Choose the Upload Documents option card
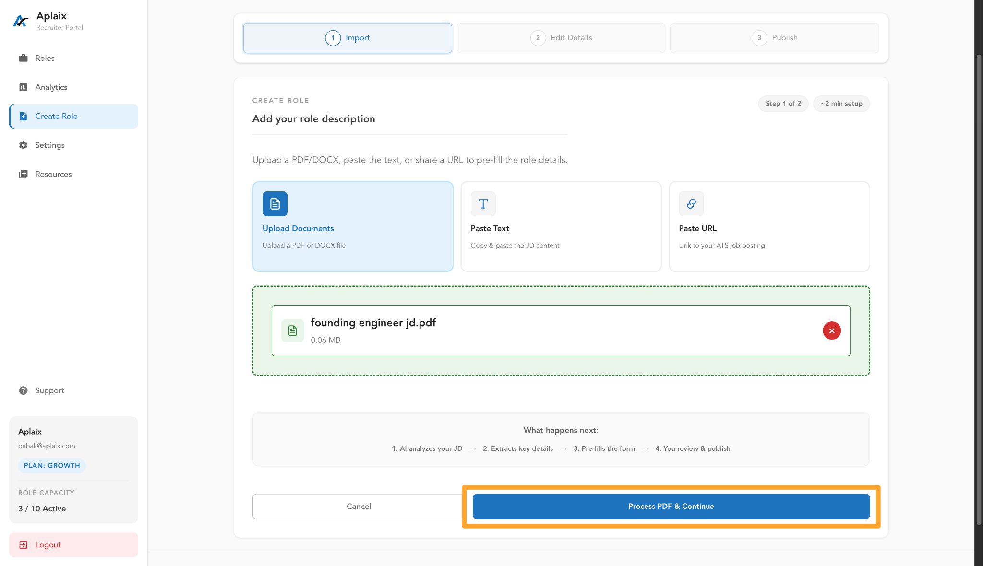 (353, 226)
